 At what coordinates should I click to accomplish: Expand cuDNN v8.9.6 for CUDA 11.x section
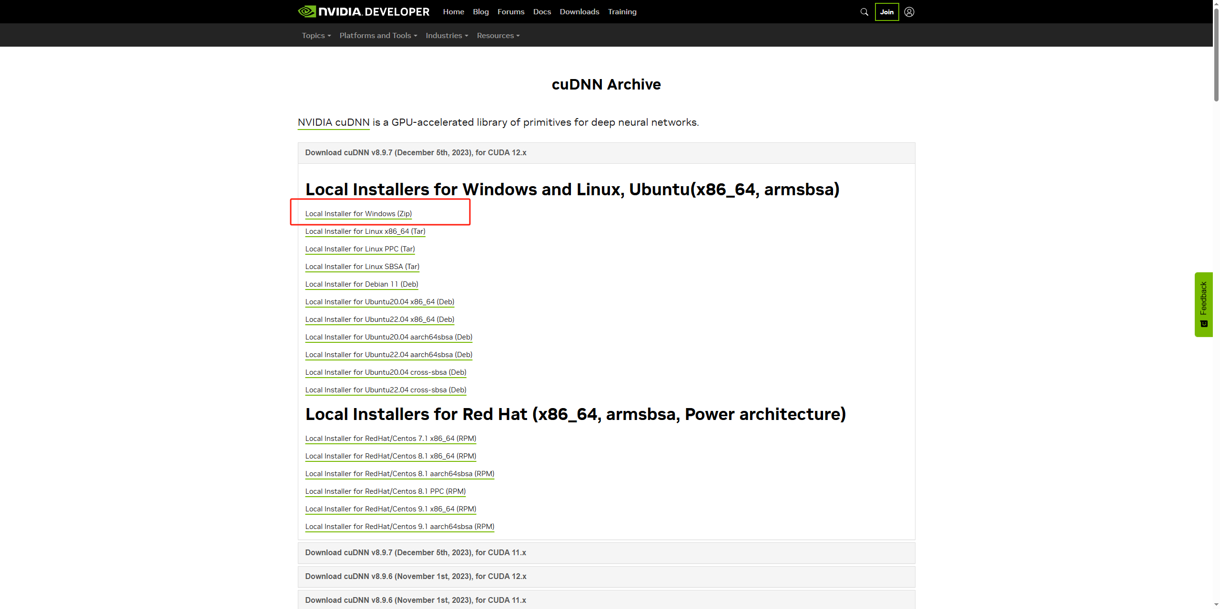tap(606, 600)
